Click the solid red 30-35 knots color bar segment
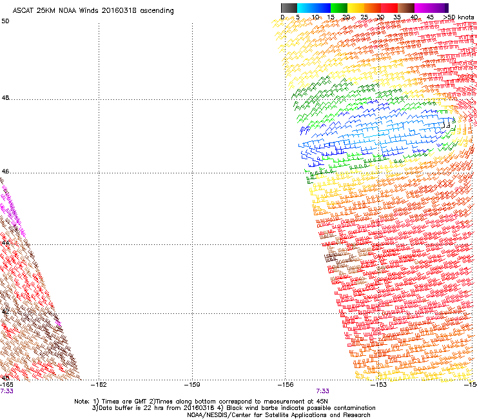The height and width of the screenshot is (419, 477). click(389, 8)
